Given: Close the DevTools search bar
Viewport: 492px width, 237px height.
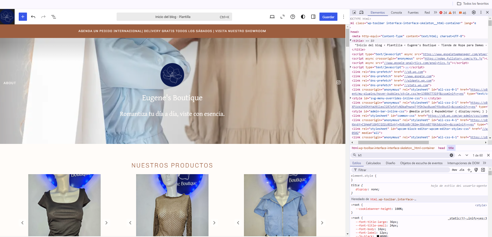Looking at the screenshot, I should (x=488, y=155).
